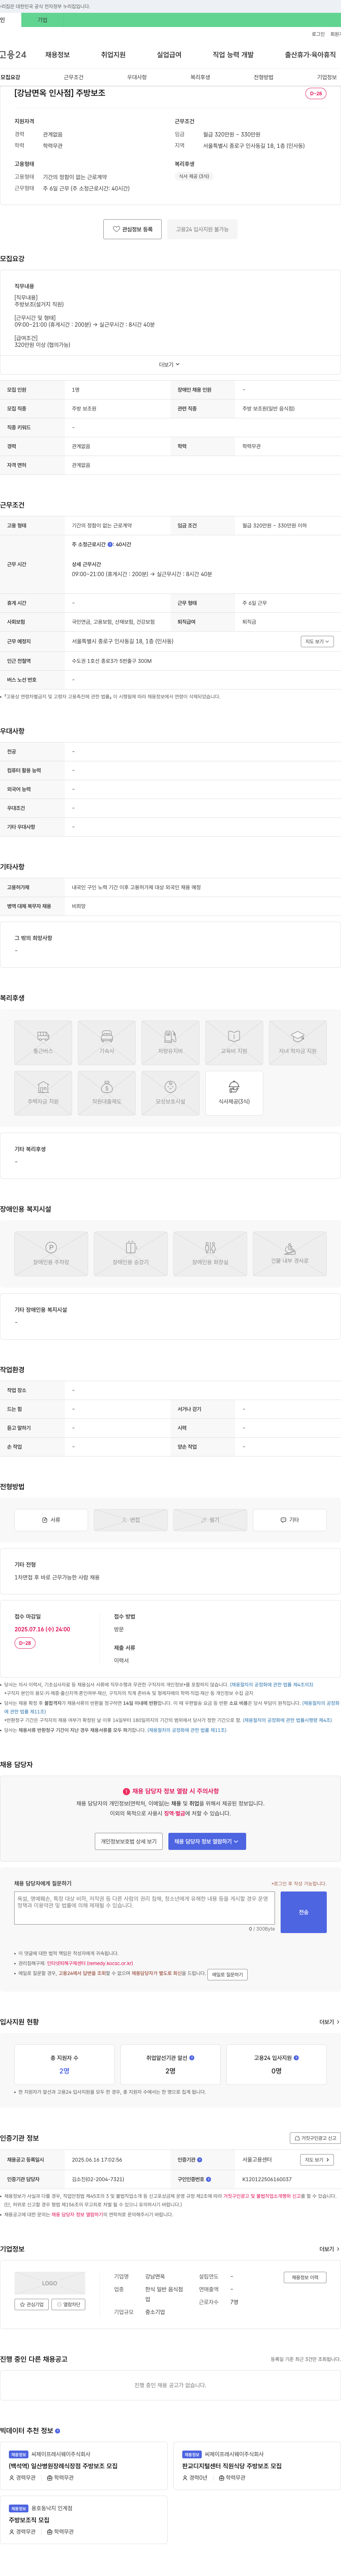341x2576 pixels.
Task: Click the 주 소정근로시간 info icon
Action: pos(111,545)
